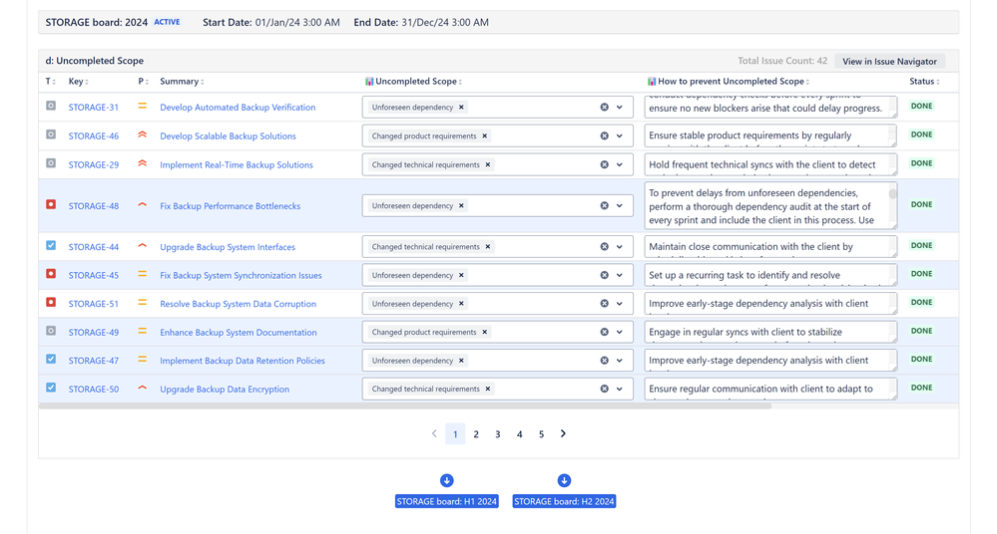Click high priority icon for STORAGE-48
The width and height of the screenshot is (997, 534).
(143, 204)
